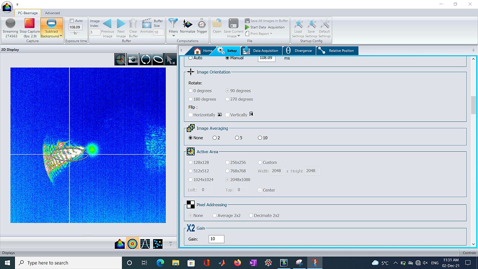
Task: Click the beam tracking scatter display icon
Action: tap(158, 244)
